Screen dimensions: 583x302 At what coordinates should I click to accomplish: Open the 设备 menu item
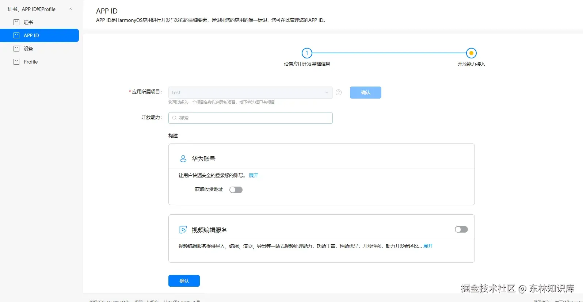[x=39, y=49]
